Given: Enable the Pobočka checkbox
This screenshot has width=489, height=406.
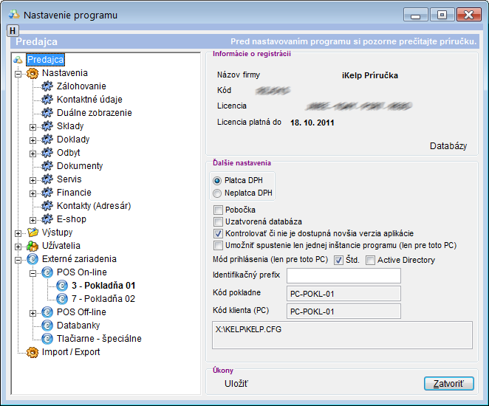Looking at the screenshot, I should pyautogui.click(x=218, y=210).
